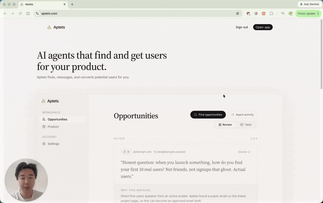Screen dimensions: 323x203
Task: Click the WHY THIS MATCHES heading
Action: pos(136,190)
